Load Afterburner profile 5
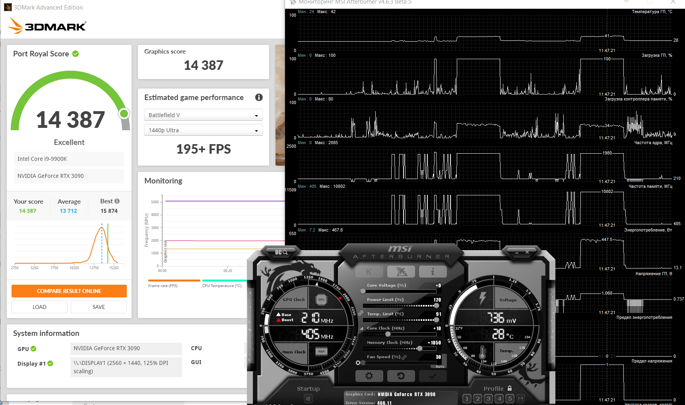 [x=510, y=398]
